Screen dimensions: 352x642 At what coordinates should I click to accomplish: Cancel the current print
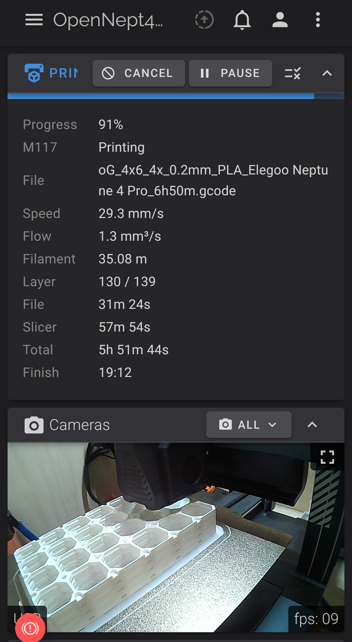139,73
